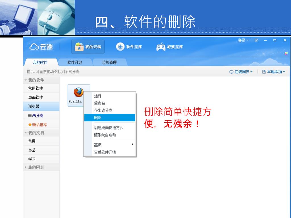
Task: Switch to 软件升级 tab
Action: [x=75, y=62]
